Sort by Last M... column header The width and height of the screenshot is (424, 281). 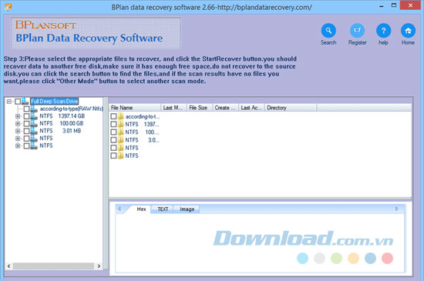coord(174,108)
